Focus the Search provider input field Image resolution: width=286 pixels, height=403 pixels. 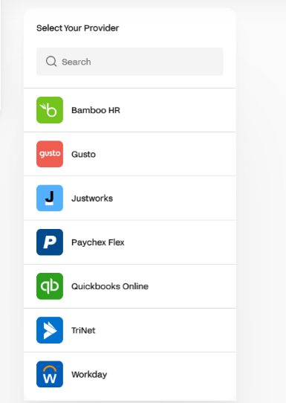130,62
